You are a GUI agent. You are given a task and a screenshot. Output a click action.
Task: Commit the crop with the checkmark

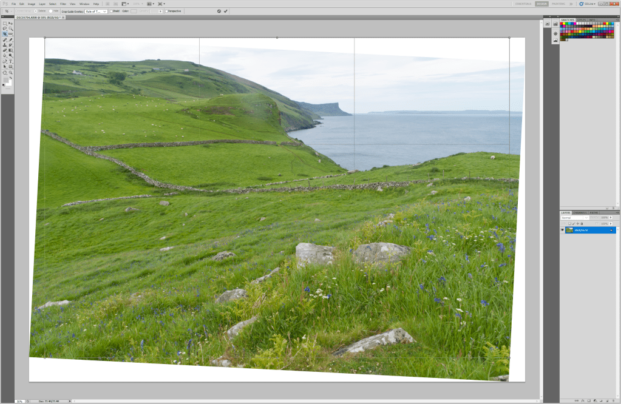[x=226, y=11]
